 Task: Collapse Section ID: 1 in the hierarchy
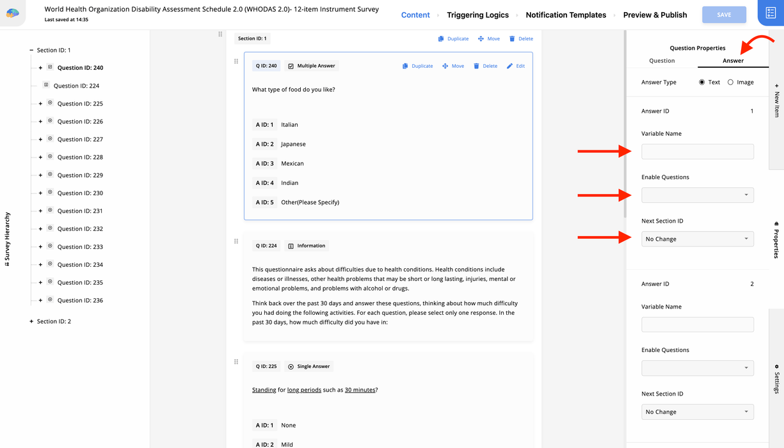31,50
